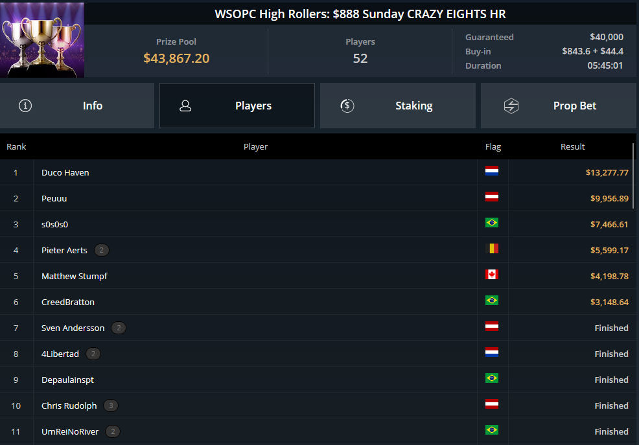Click the Netherlands flag next to Duco Haven
This screenshot has width=639, height=445.
click(492, 172)
